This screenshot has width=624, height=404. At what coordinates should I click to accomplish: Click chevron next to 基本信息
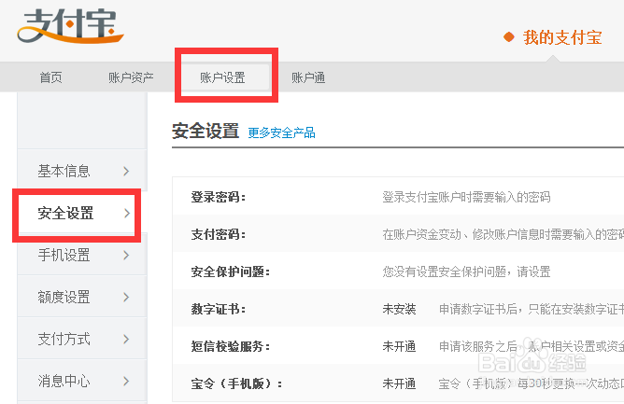tap(126, 171)
